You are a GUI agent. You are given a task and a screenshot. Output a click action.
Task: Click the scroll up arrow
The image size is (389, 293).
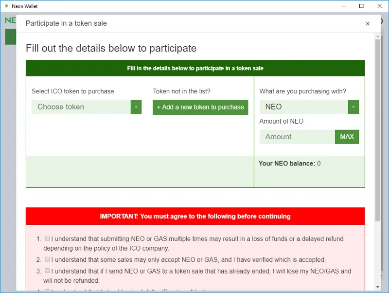[x=378, y=37]
